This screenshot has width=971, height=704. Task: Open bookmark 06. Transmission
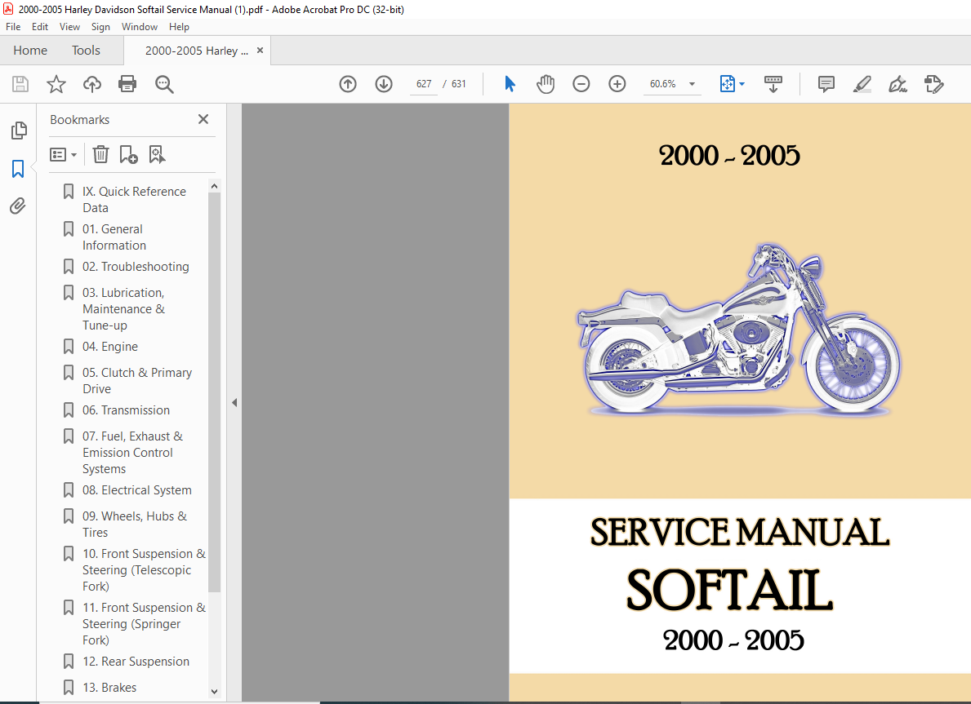[126, 410]
